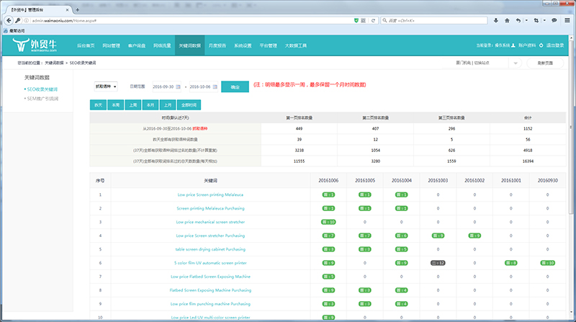Expand the 切换站点 site switcher dropdown
This screenshot has width=576, height=322.
515,64
